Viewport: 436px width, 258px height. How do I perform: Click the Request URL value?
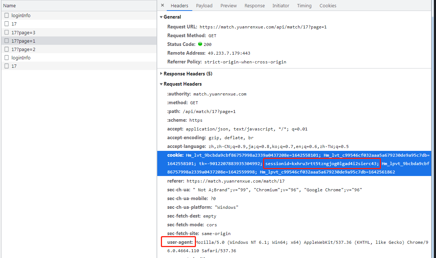point(263,27)
